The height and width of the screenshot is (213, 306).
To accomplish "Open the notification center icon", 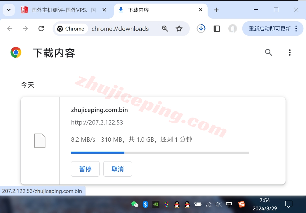I will pyautogui.click(x=289, y=204).
